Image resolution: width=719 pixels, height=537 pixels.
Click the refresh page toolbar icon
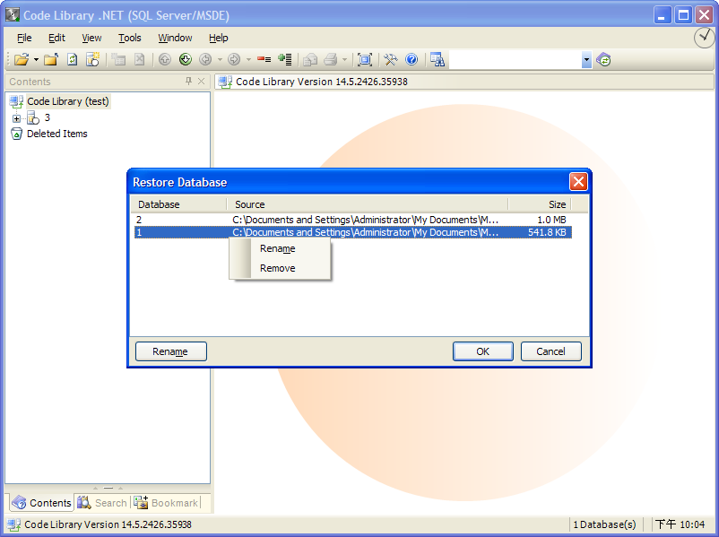point(72,59)
